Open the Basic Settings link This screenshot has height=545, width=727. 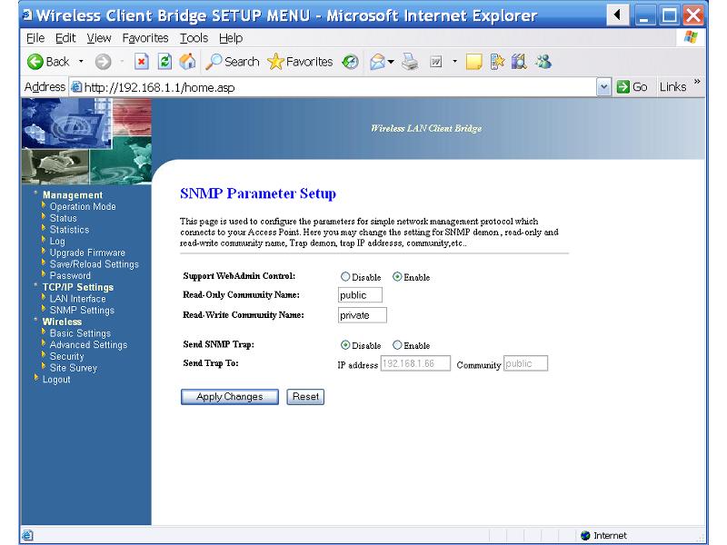tap(80, 333)
